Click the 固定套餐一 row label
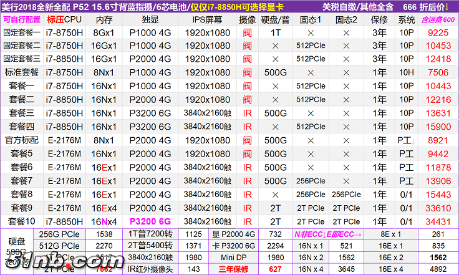459x275 pixels. (22, 32)
